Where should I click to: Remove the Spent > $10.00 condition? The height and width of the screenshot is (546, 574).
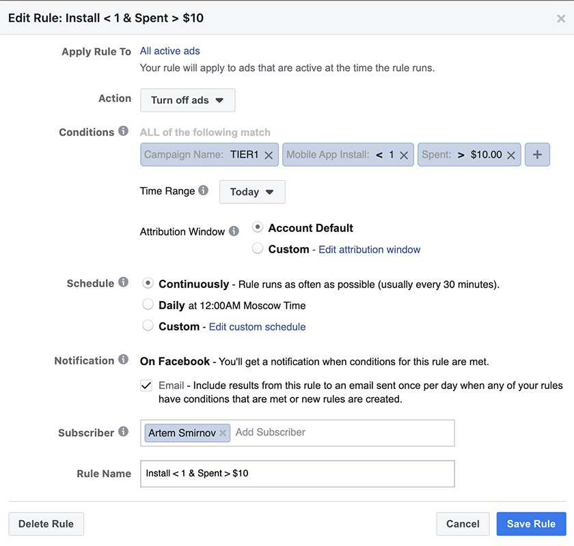pos(511,155)
